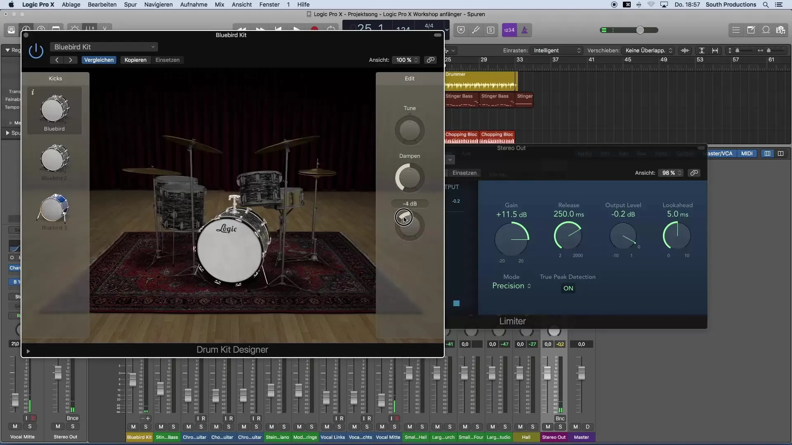This screenshot has width=792, height=445.
Task: Click Bnce button on inspector Stereo Out
Action: (x=73, y=418)
